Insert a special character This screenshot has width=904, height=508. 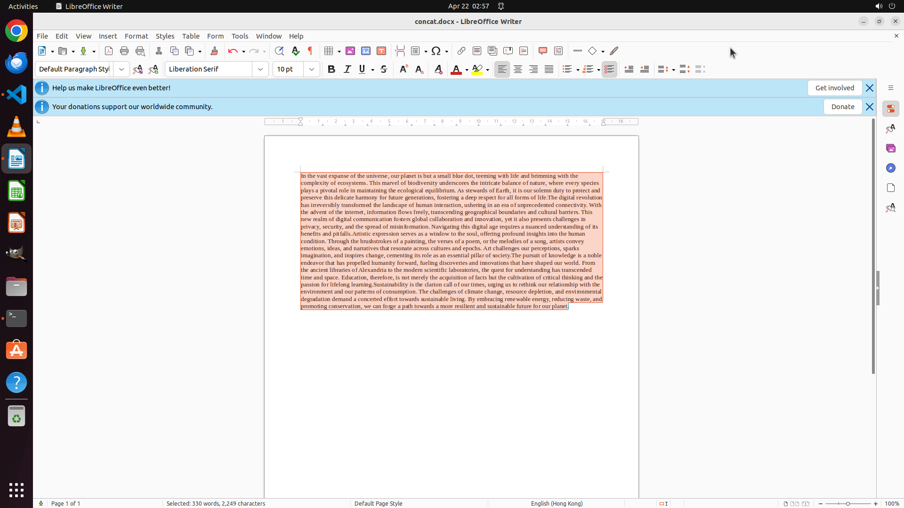(x=436, y=51)
